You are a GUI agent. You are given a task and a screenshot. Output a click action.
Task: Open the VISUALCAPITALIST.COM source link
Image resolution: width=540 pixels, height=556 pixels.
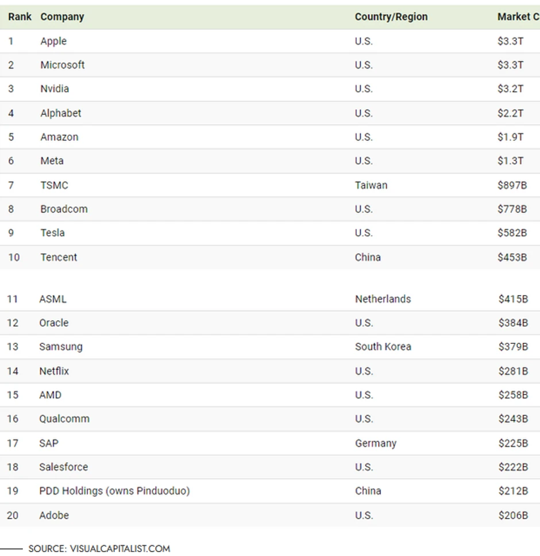point(119,549)
